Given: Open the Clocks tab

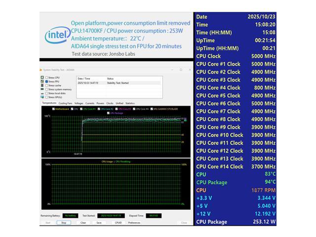Looking at the screenshot, I should click(110, 103).
